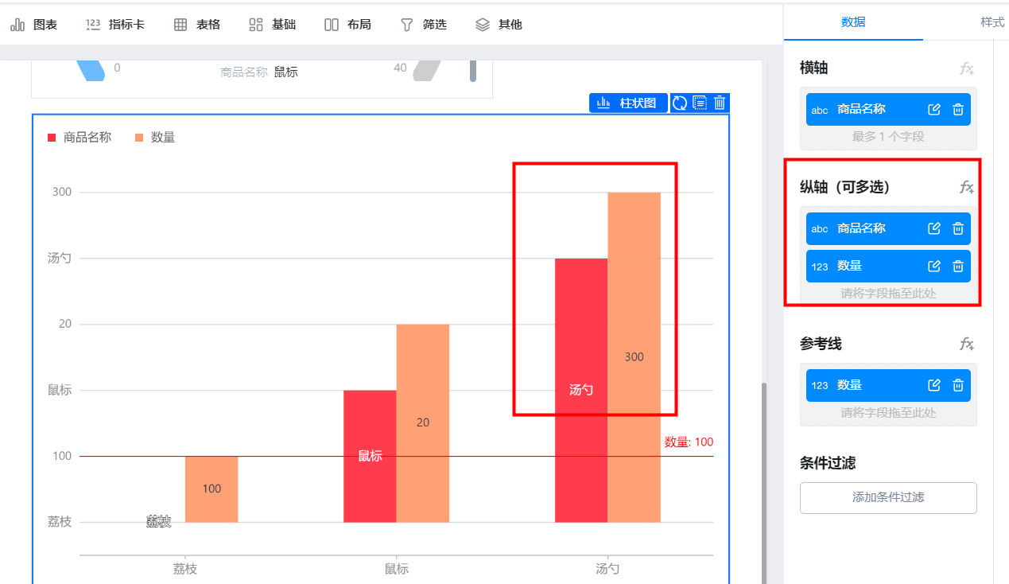Select the 数量 field chip under 纵轴
Viewport: 1009px width, 584px height.
click(x=888, y=266)
